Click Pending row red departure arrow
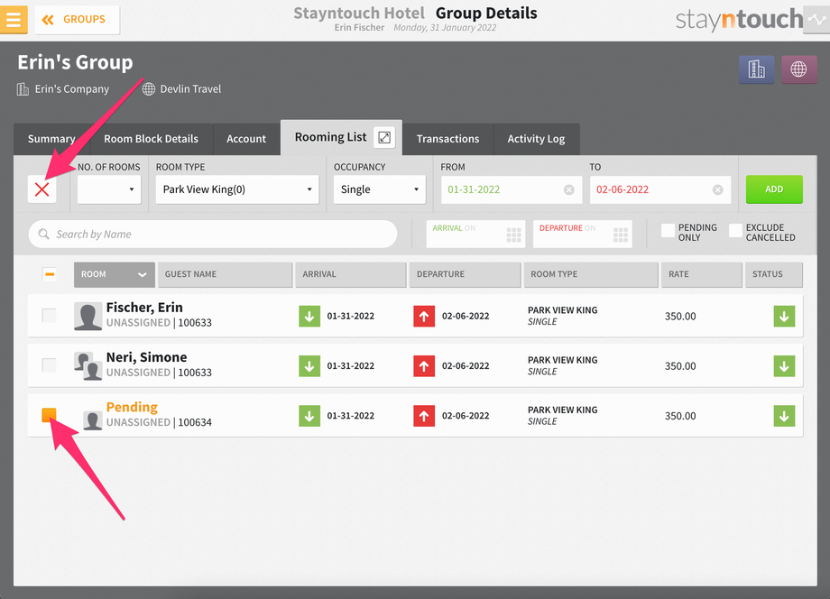This screenshot has height=599, width=830. coord(424,416)
